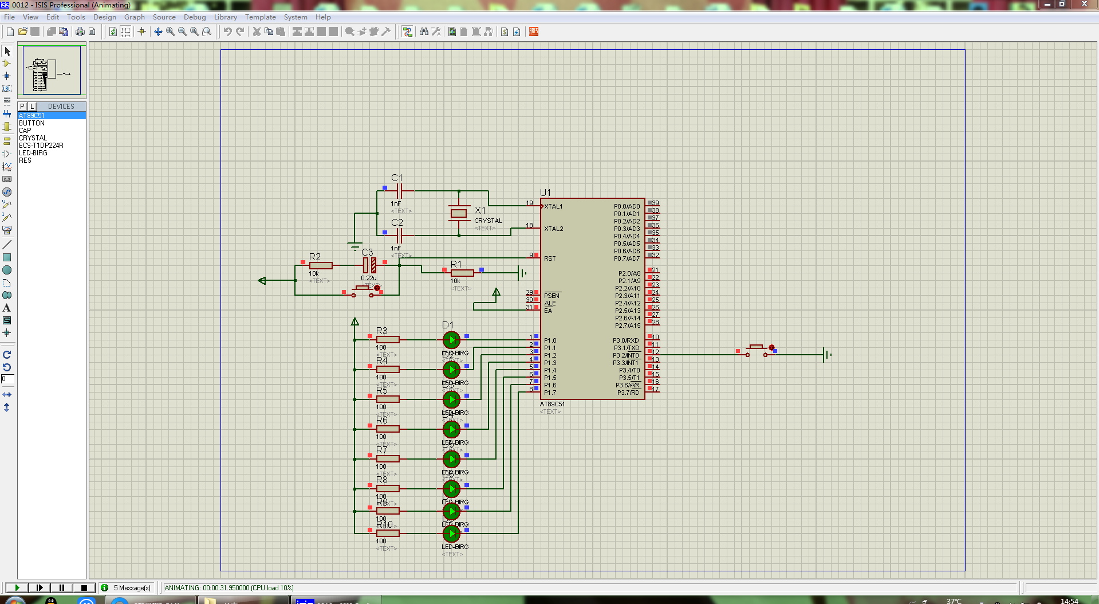Select the 2D Graphics Arc tool
Viewport: 1099px width, 604px height.
pos(7,283)
